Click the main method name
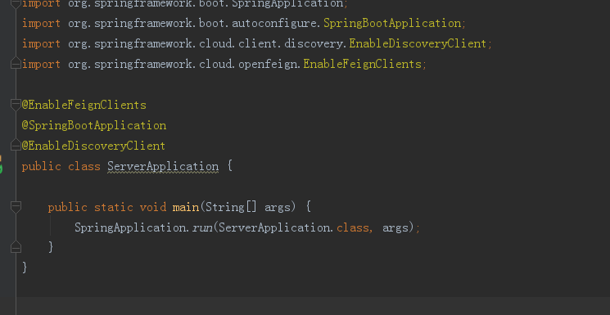 click(x=186, y=207)
